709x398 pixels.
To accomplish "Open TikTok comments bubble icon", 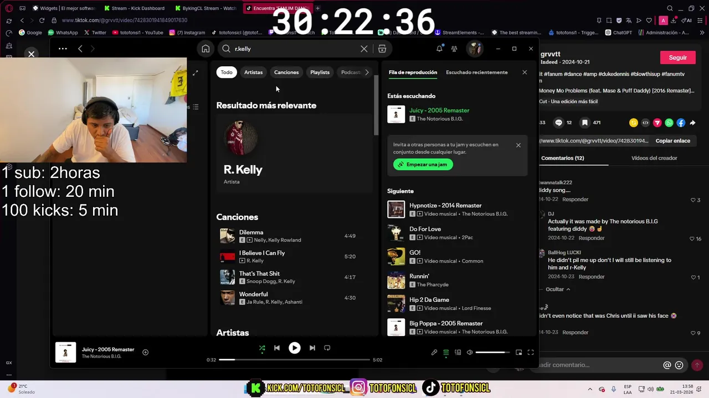I will coord(558,123).
